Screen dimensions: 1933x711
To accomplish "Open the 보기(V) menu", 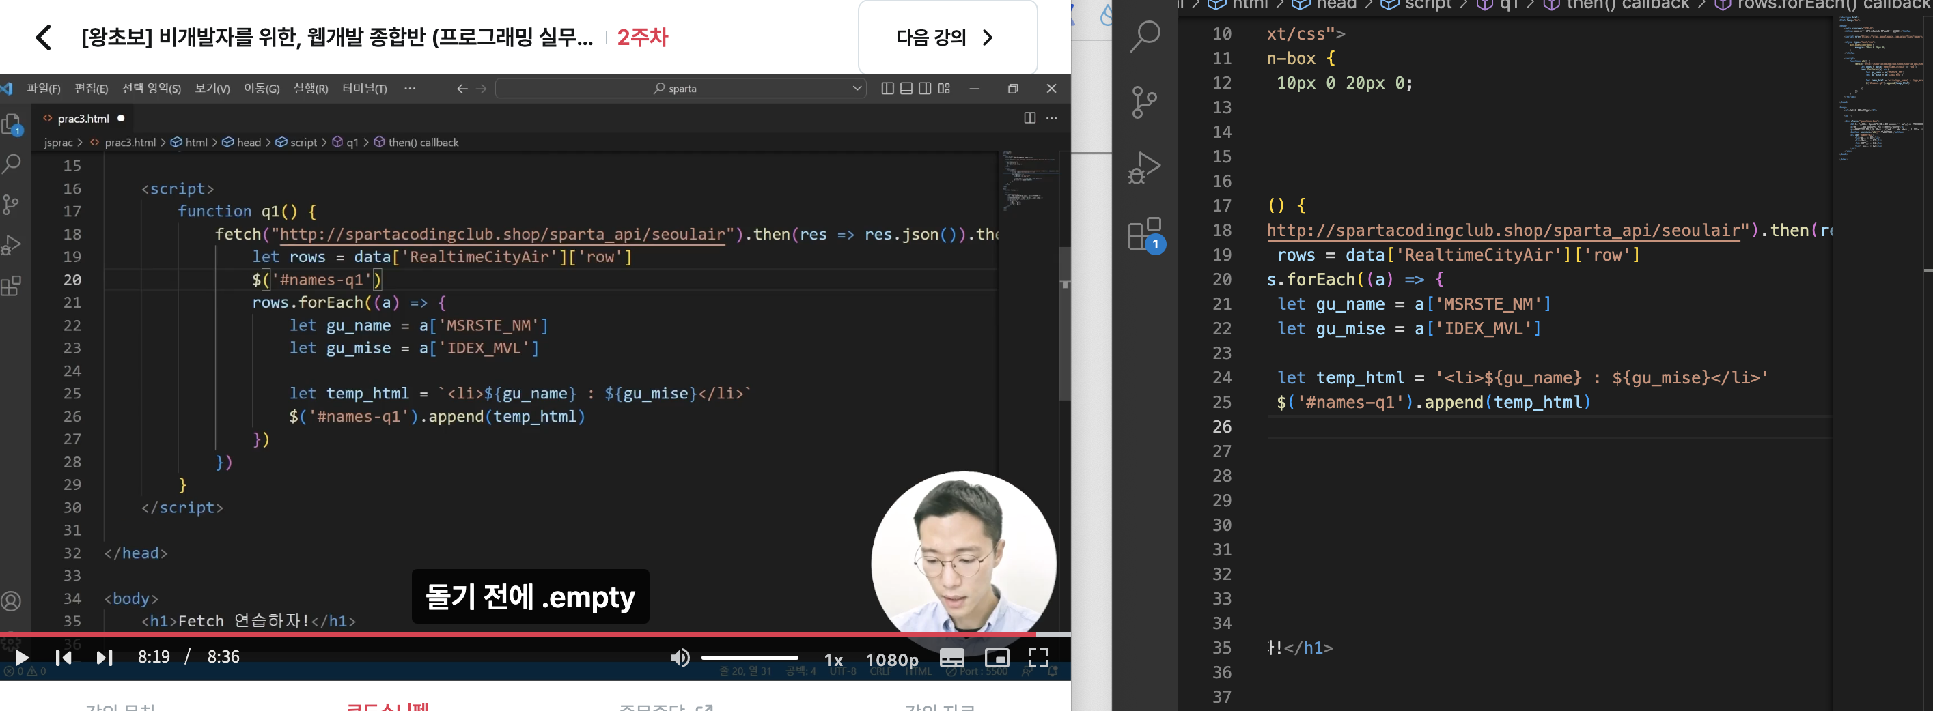I will tap(212, 89).
